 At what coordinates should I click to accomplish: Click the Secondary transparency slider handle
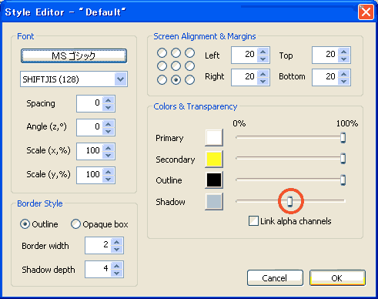point(343,159)
